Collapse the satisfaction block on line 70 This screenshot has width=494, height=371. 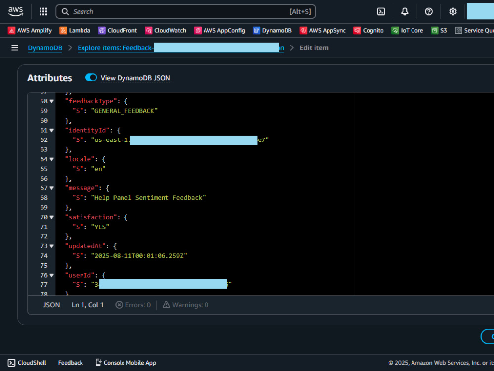point(52,217)
